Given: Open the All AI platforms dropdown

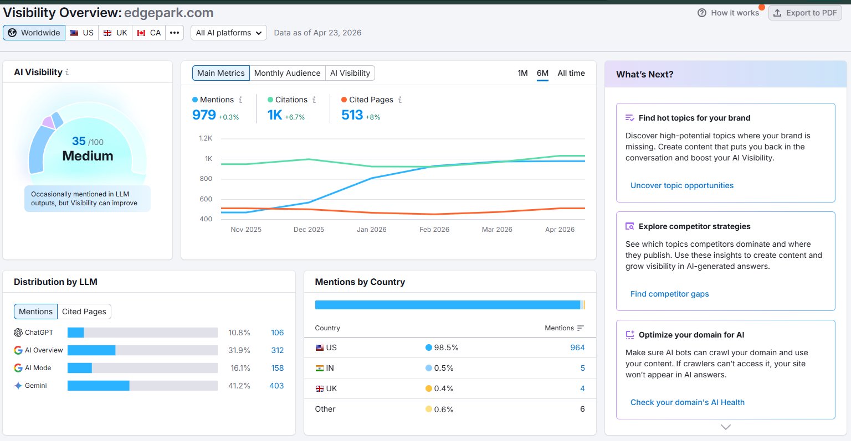Looking at the screenshot, I should (229, 33).
